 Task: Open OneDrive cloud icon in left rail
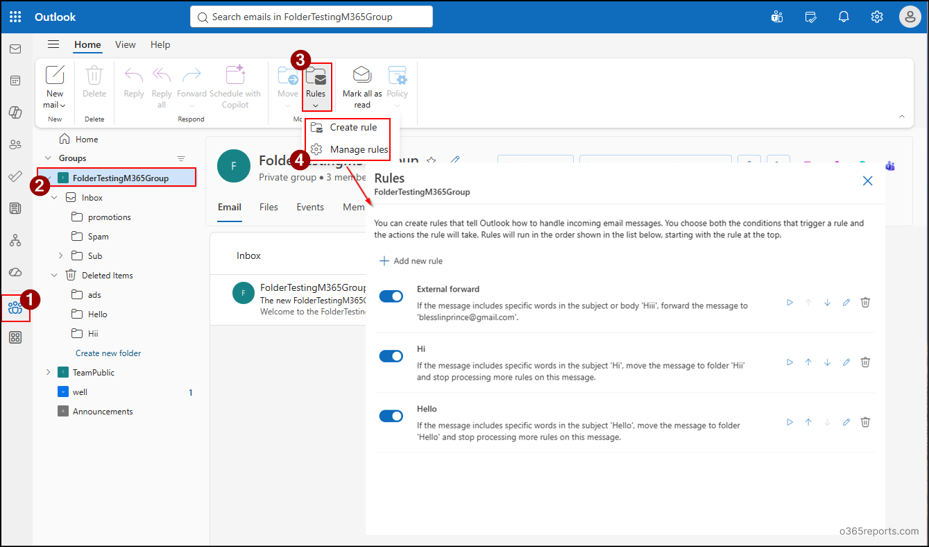(x=15, y=272)
